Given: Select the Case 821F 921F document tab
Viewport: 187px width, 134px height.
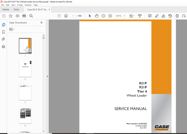Looking at the screenshot, I should [37, 10].
